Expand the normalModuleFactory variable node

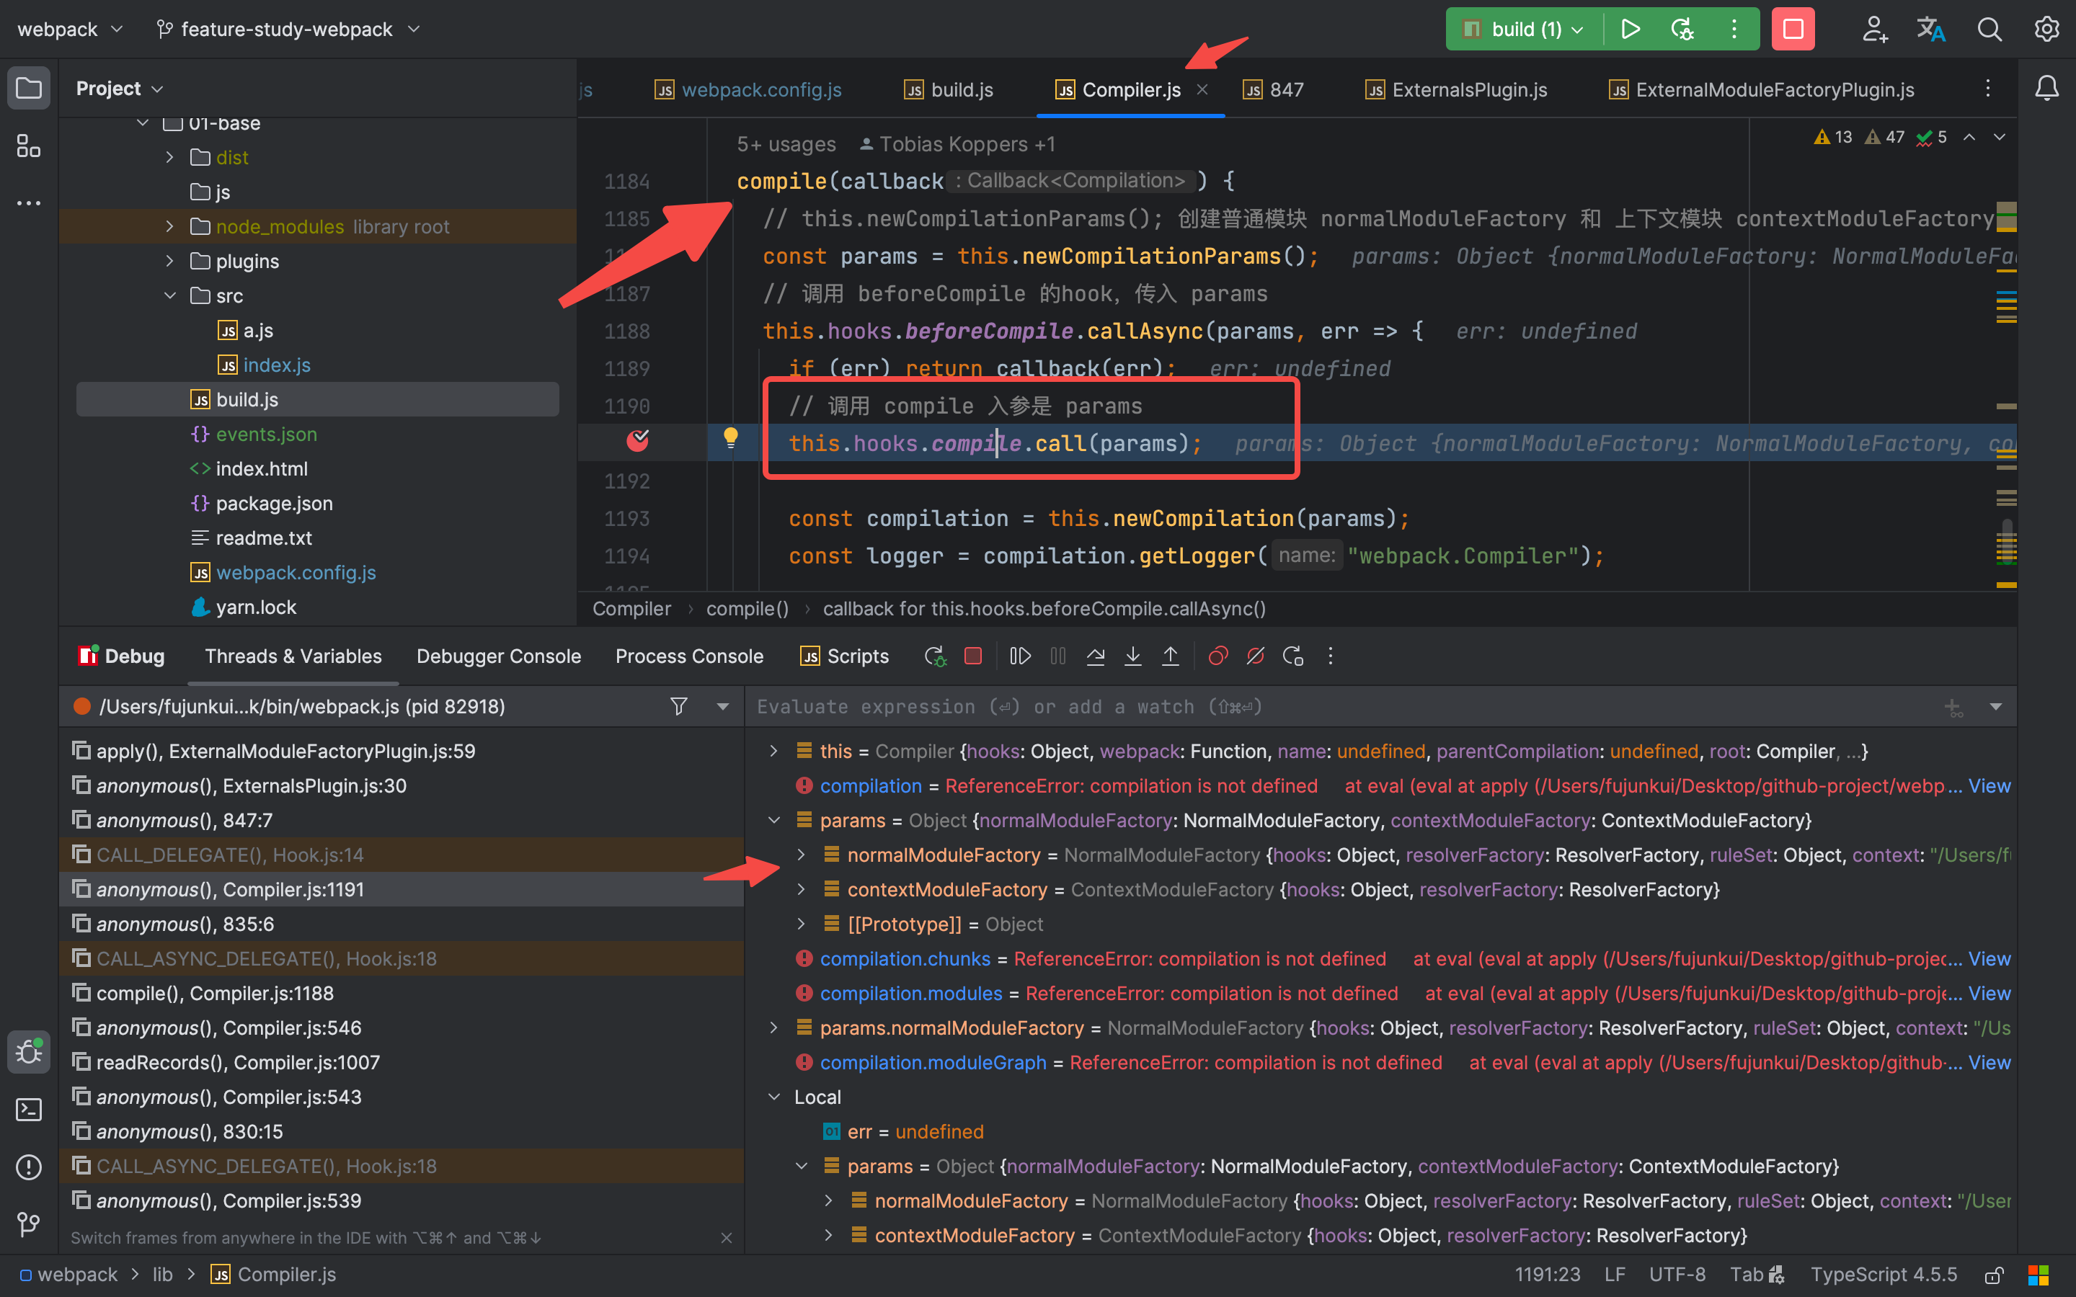click(x=800, y=855)
